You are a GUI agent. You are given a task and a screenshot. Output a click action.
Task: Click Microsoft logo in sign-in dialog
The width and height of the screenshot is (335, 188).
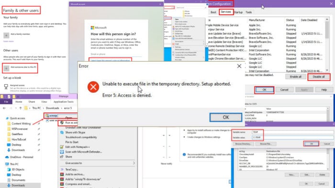[92, 28]
